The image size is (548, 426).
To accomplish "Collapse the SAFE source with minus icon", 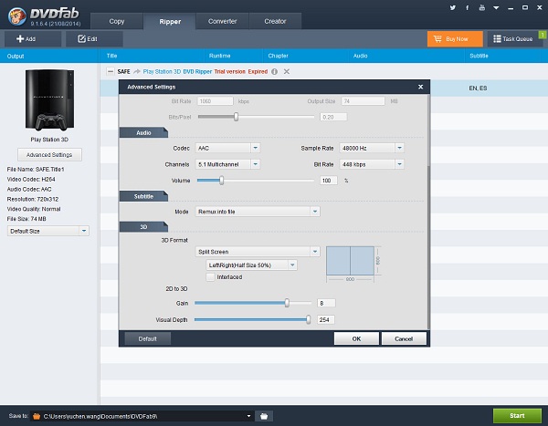I will [x=111, y=71].
